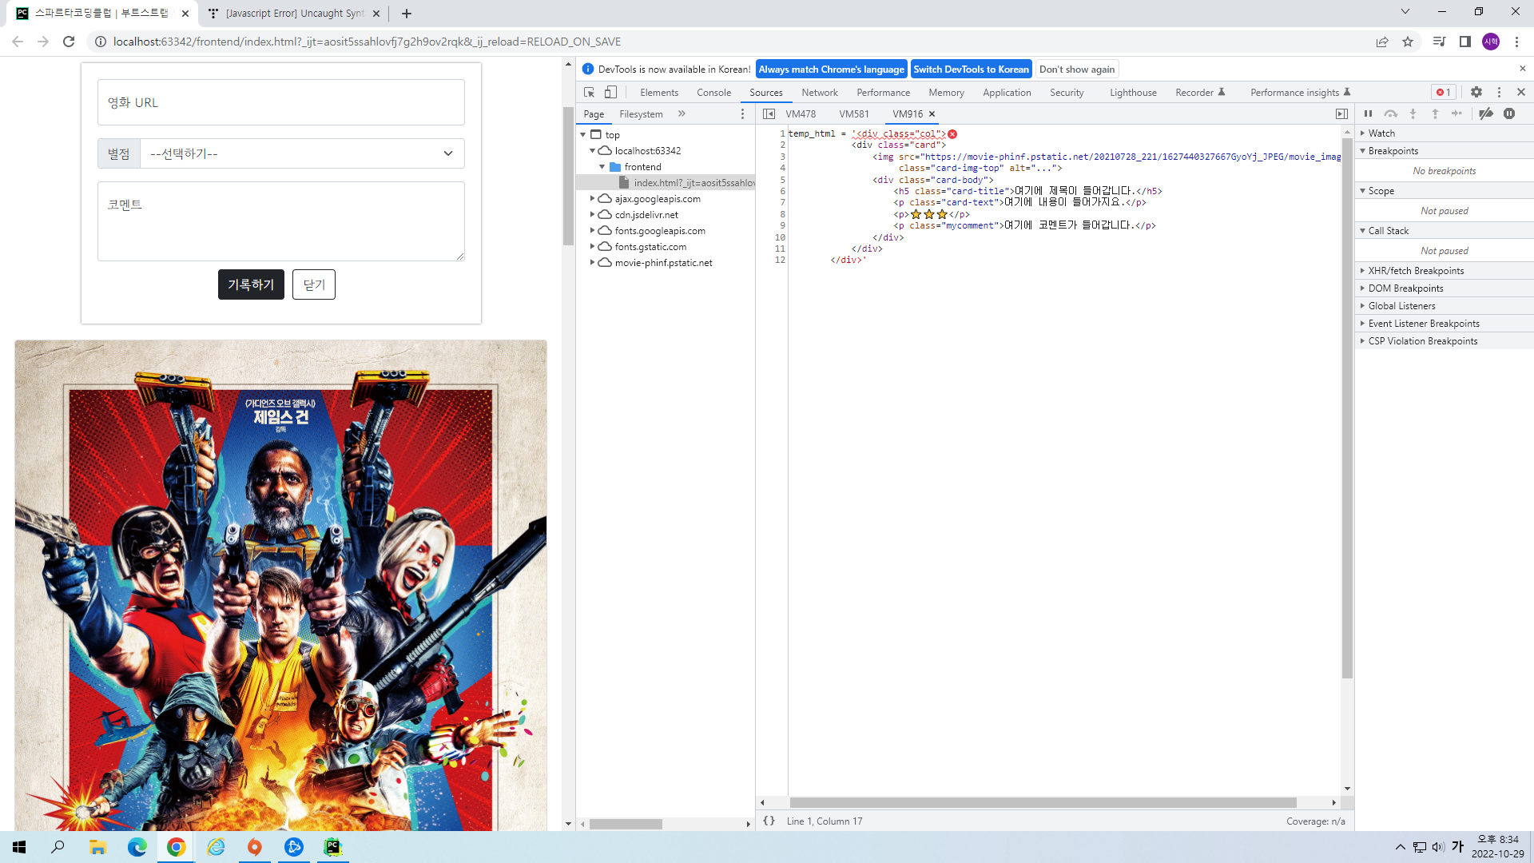Open navigator pane options menu
The height and width of the screenshot is (863, 1534).
point(742,114)
